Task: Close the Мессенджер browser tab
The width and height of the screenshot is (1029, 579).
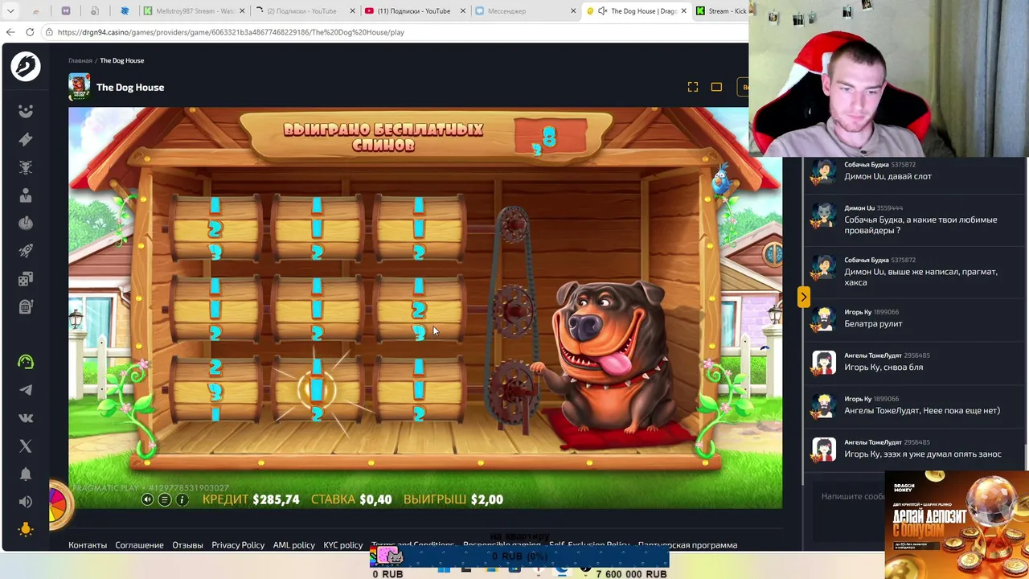Action: (x=573, y=11)
